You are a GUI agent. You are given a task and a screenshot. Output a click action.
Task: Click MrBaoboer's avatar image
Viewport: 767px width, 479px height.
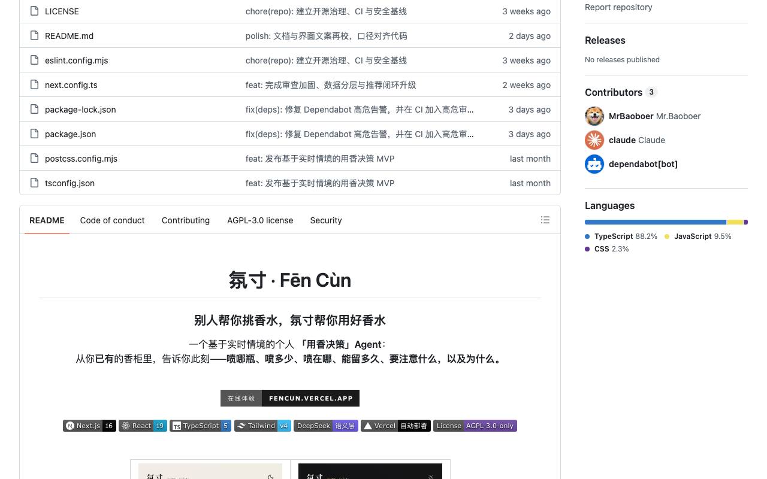coord(594,116)
